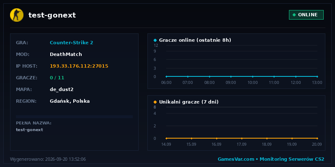Viewport: 335px width, 167px height.
Task: Click the orange legend dot for Unikalni gracze
Action: pyautogui.click(x=155, y=102)
